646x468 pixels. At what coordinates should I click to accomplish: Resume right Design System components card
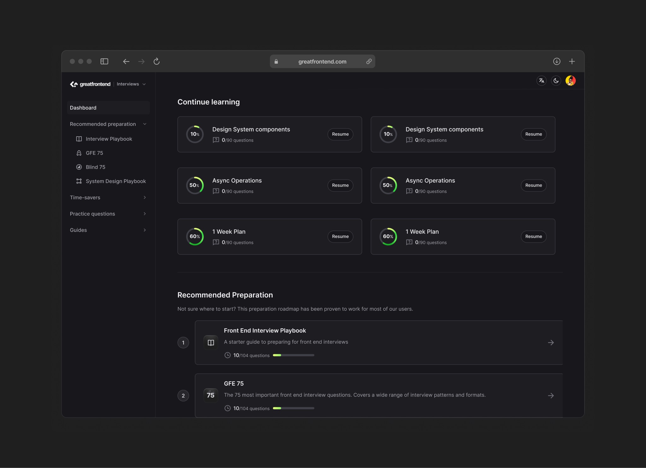pyautogui.click(x=534, y=134)
